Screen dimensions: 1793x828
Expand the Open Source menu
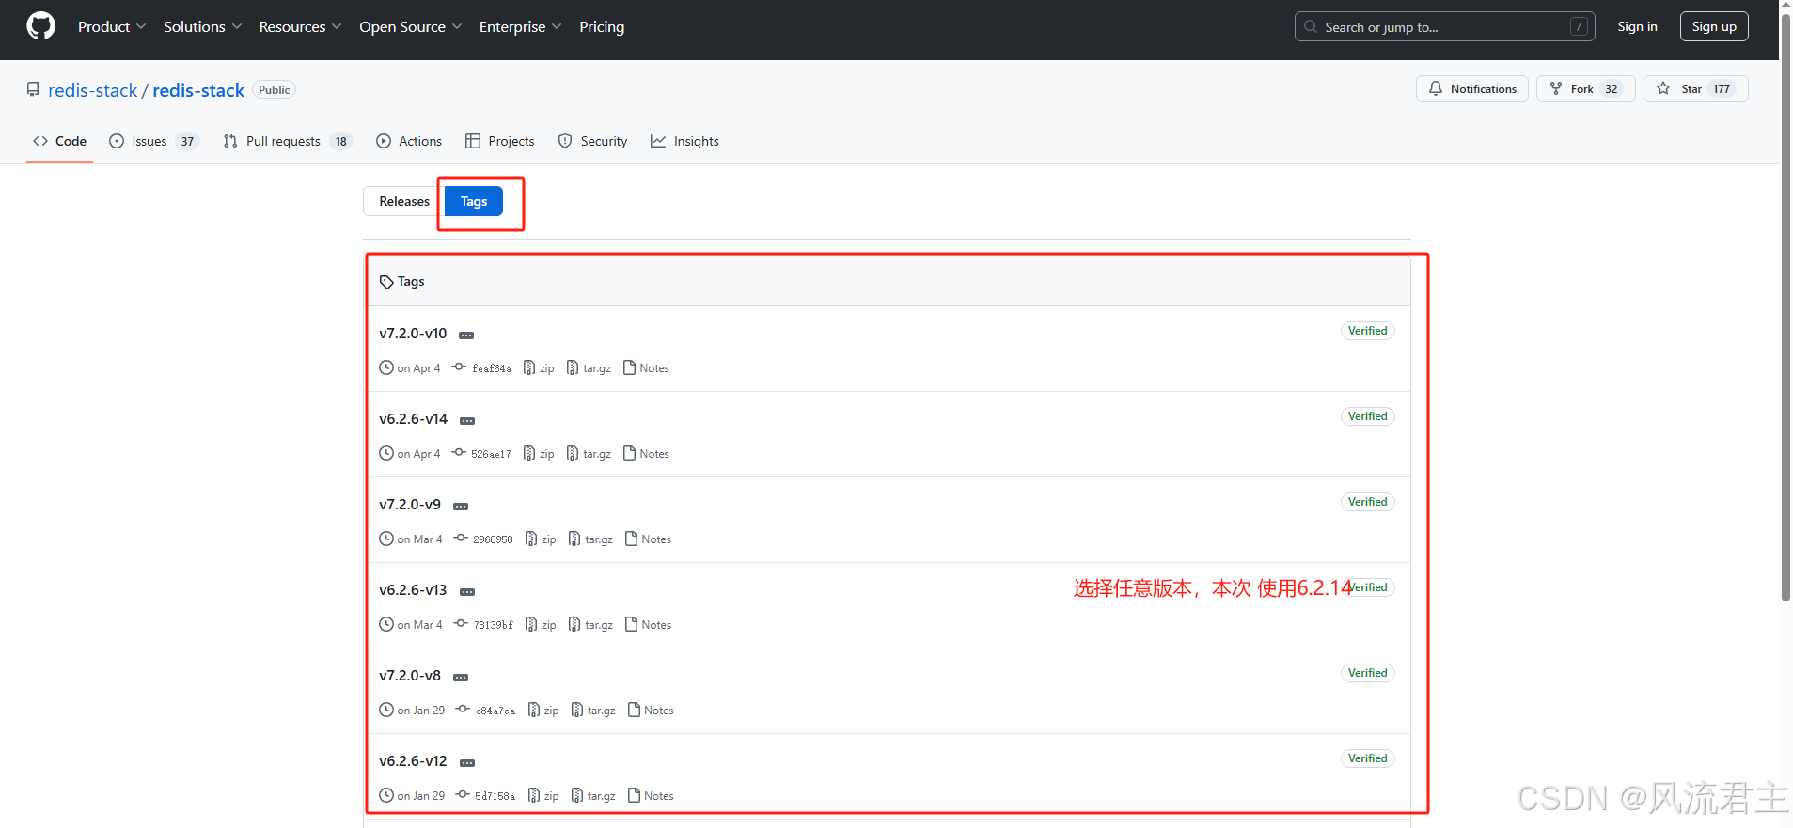tap(410, 26)
